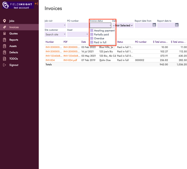The image size is (187, 169).
Task: Click the Defects sidebar icon
Action: 4,52
